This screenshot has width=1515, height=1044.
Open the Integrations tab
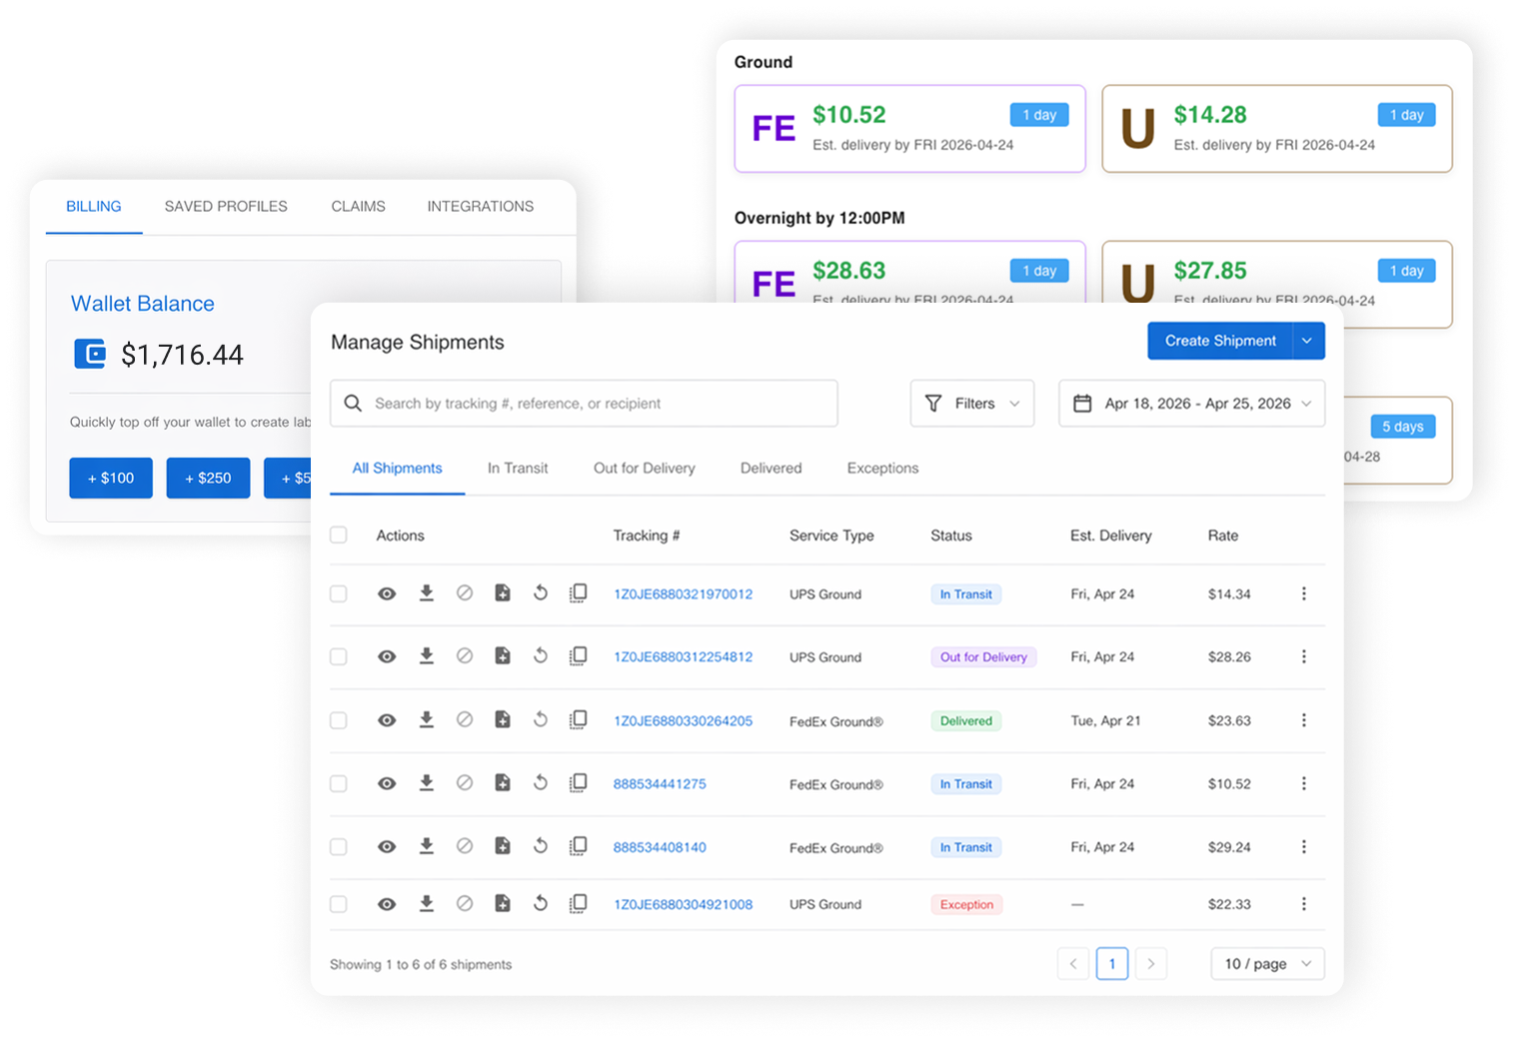481,207
